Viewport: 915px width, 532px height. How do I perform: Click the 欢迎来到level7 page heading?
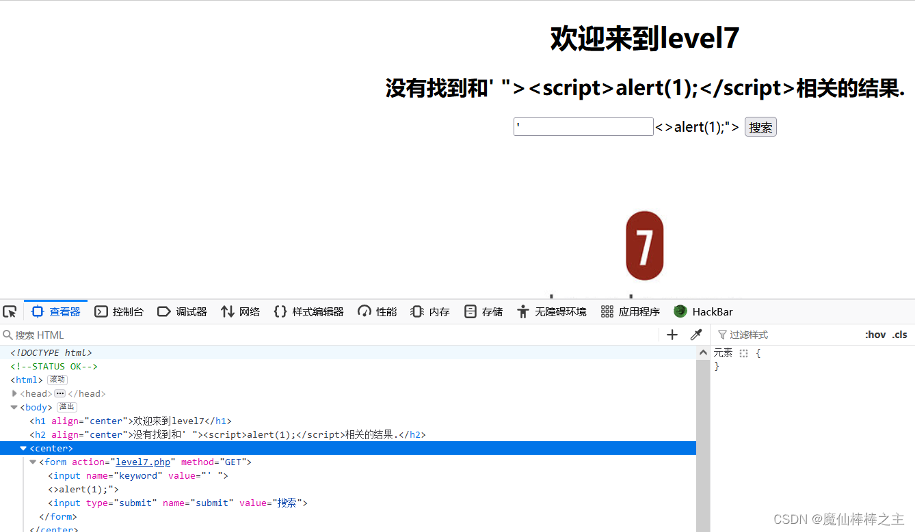pyautogui.click(x=645, y=38)
